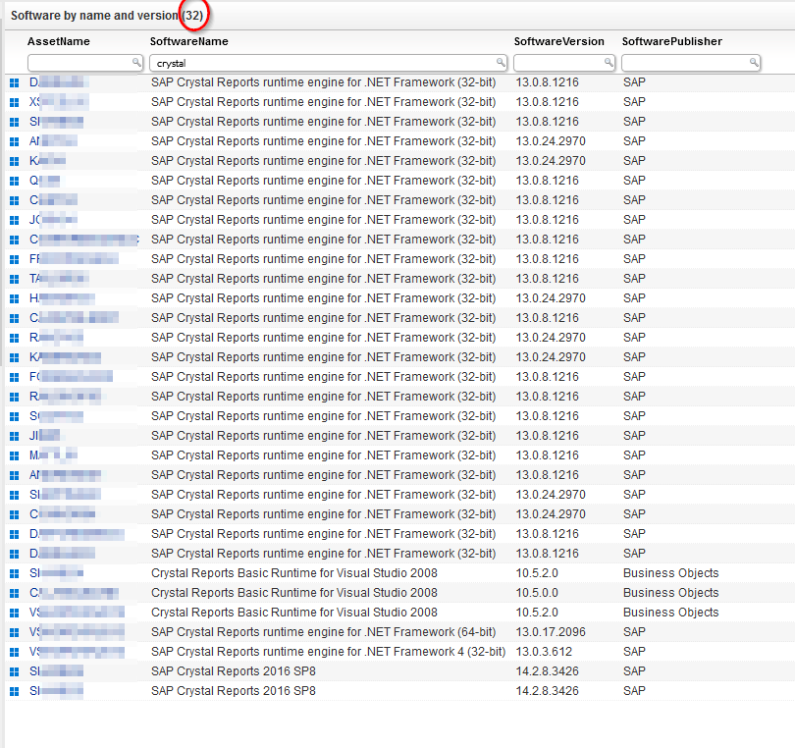Click the Windows icon on the 10.5.0.0 row
The width and height of the screenshot is (795, 748).
(14, 593)
